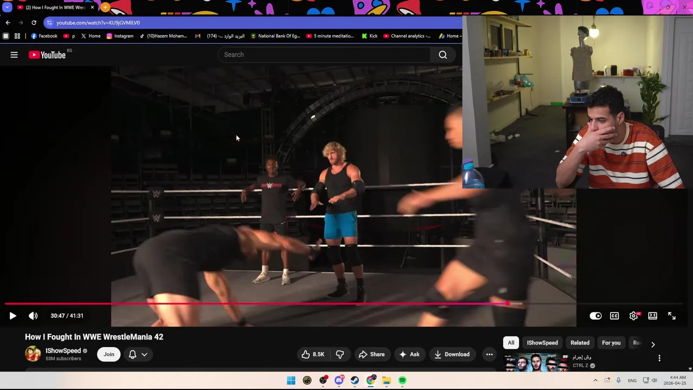Viewport: 693px width, 390px height.
Task: Expand the notification preferences chevron
Action: [x=145, y=354]
